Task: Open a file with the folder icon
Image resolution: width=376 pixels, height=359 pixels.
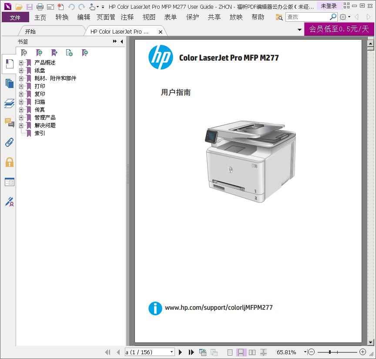Action: coord(19,7)
